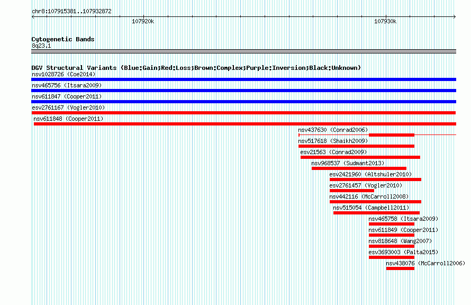Open nsv465758 (Itsara2009) variant label
This screenshot has height=305, width=471.
[x=403, y=219]
